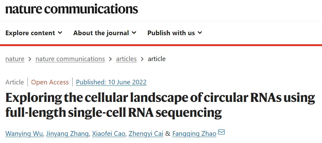
Task: Select author Xiaofei Cao link
Action: click(109, 134)
